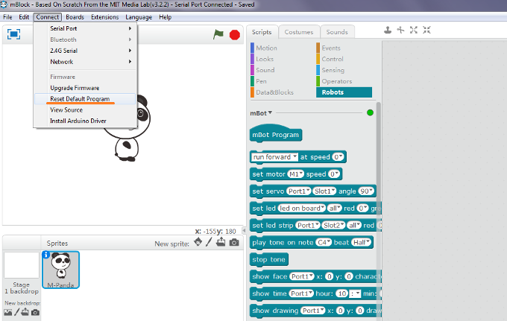Click the mBot Program hat block
Image resolution: width=507 pixels, height=321 pixels.
[x=276, y=133]
